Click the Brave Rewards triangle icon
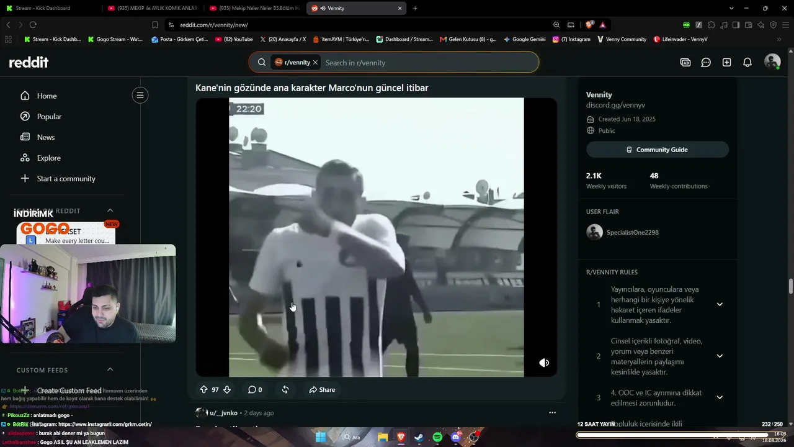This screenshot has width=794, height=447. [x=602, y=25]
